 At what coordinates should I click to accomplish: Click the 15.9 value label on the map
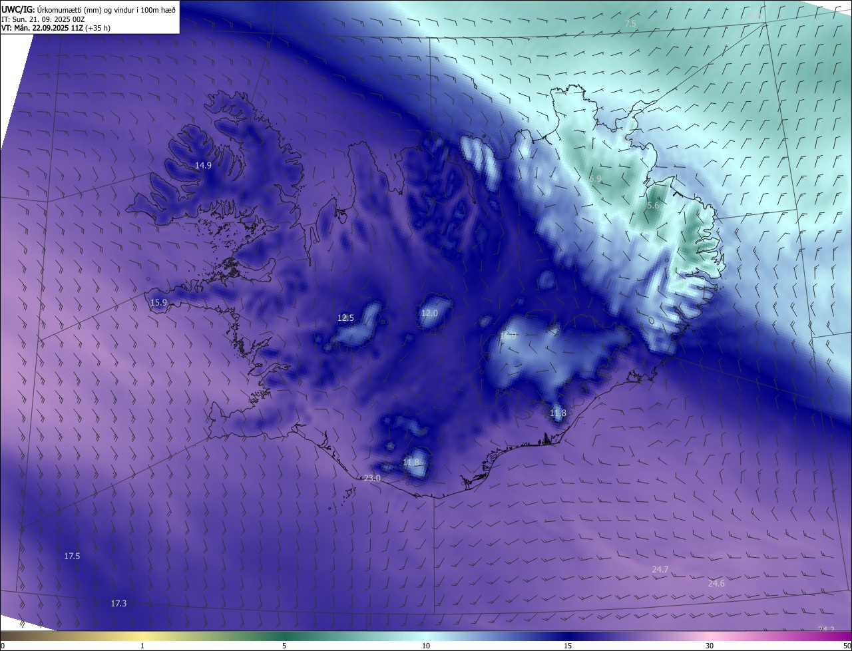pyautogui.click(x=158, y=302)
